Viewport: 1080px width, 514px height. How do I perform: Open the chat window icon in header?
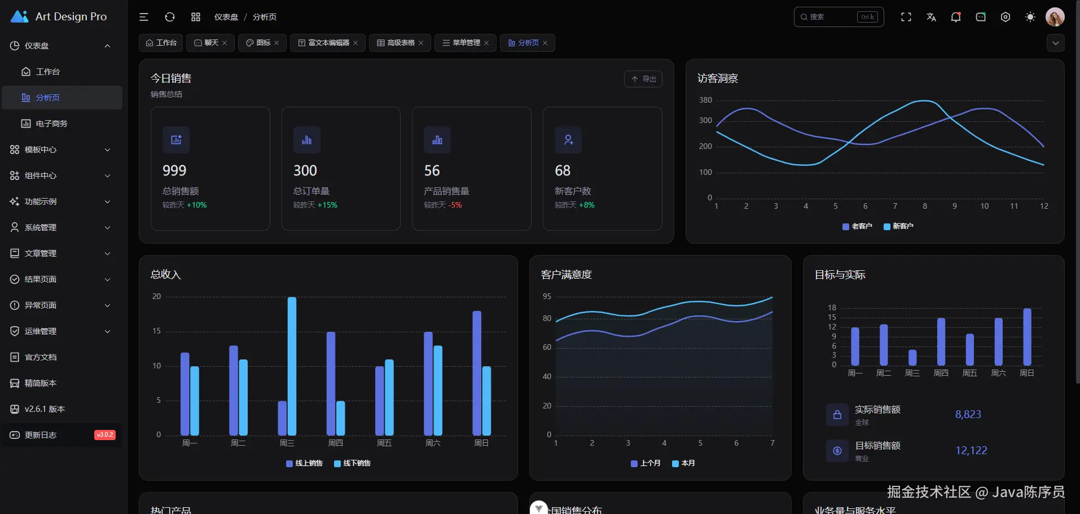pos(981,17)
